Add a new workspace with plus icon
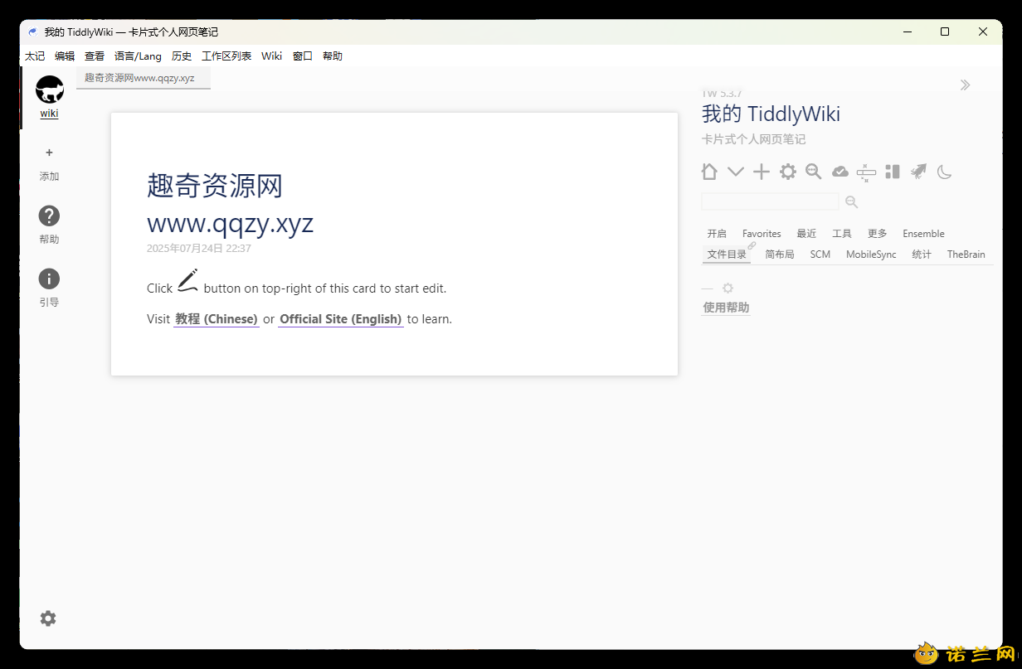The image size is (1022, 669). pyautogui.click(x=49, y=153)
